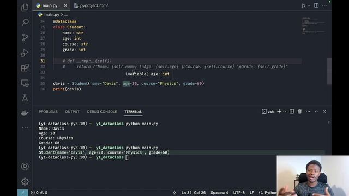Open the new terminal launch profile dropdown
The width and height of the screenshot is (349, 196).
[x=285, y=112]
